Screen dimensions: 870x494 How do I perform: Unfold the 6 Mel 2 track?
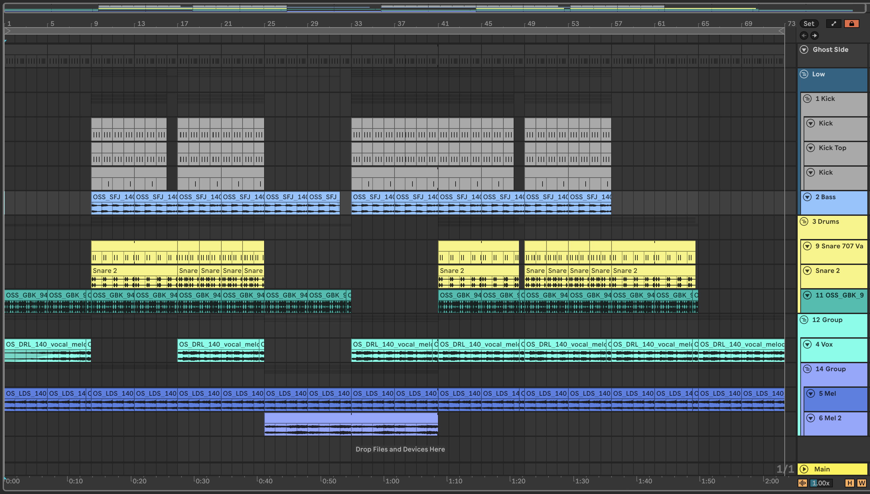coord(811,418)
